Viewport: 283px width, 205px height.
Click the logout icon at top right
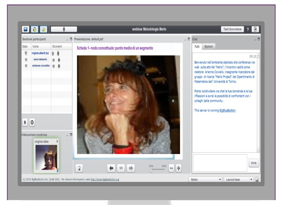[256, 29]
